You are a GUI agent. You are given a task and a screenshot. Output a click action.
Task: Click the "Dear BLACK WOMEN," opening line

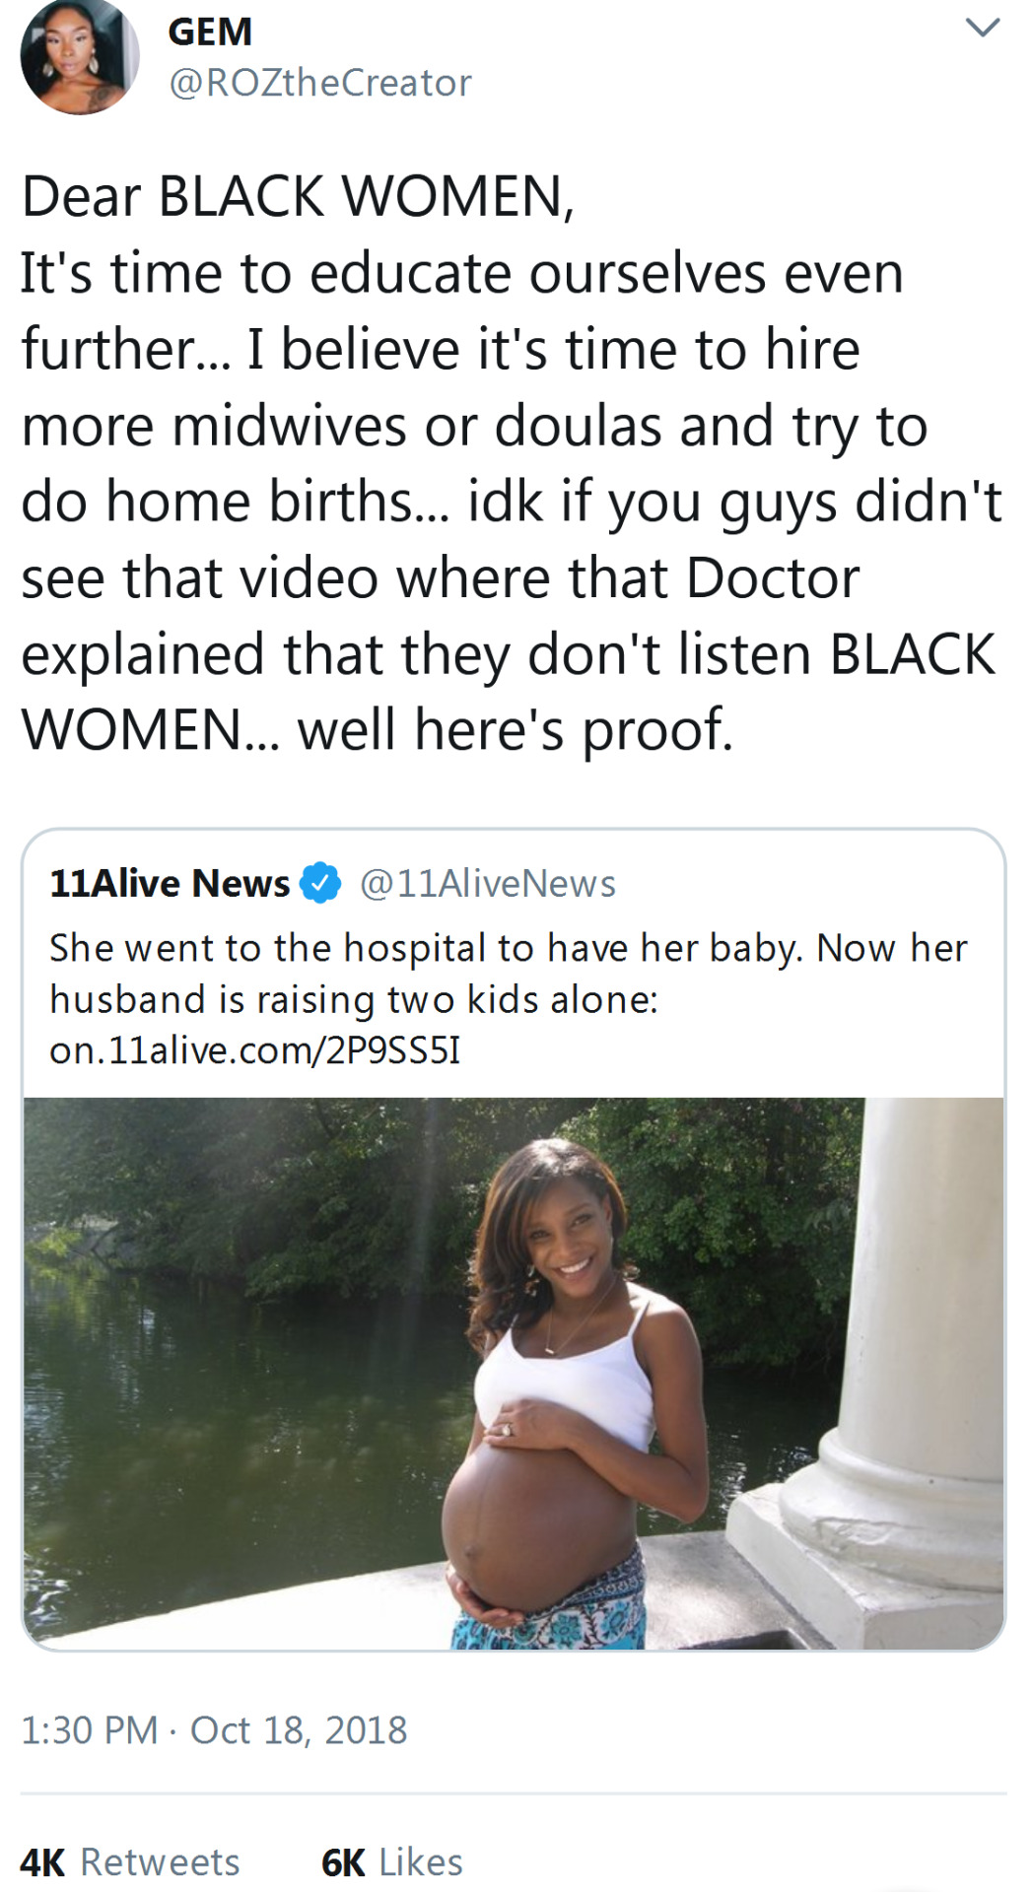coord(298,196)
